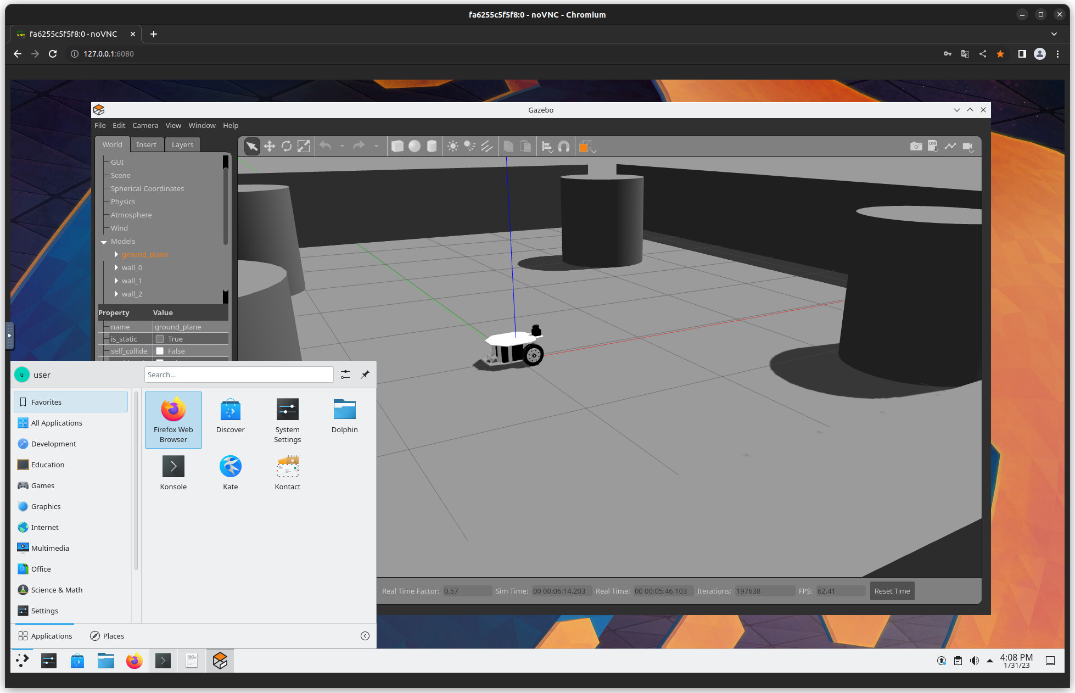Screen dimensions: 1075x693
Task: Switch to the Insert tab
Action: [x=146, y=144]
